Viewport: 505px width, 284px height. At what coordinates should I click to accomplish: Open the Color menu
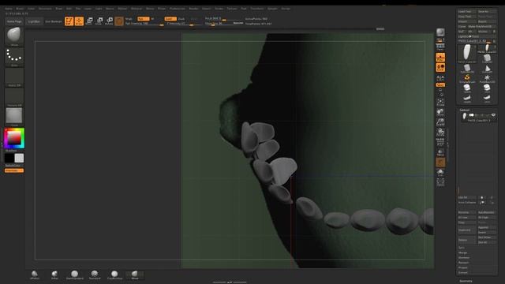31,9
